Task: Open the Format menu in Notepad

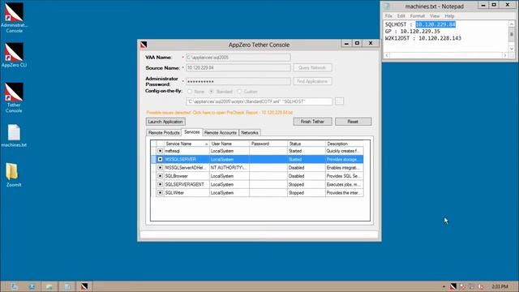Action: [x=418, y=16]
